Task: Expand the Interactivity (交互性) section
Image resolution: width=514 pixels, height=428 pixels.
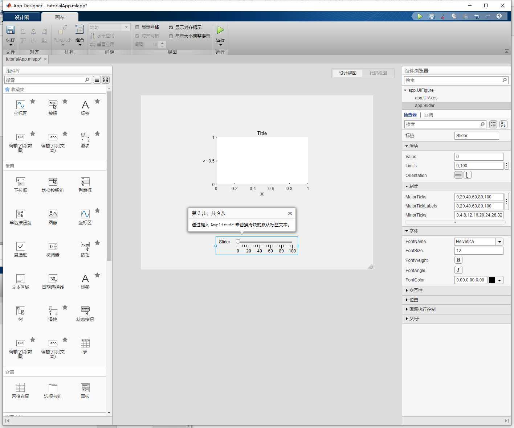Action: pyautogui.click(x=416, y=291)
